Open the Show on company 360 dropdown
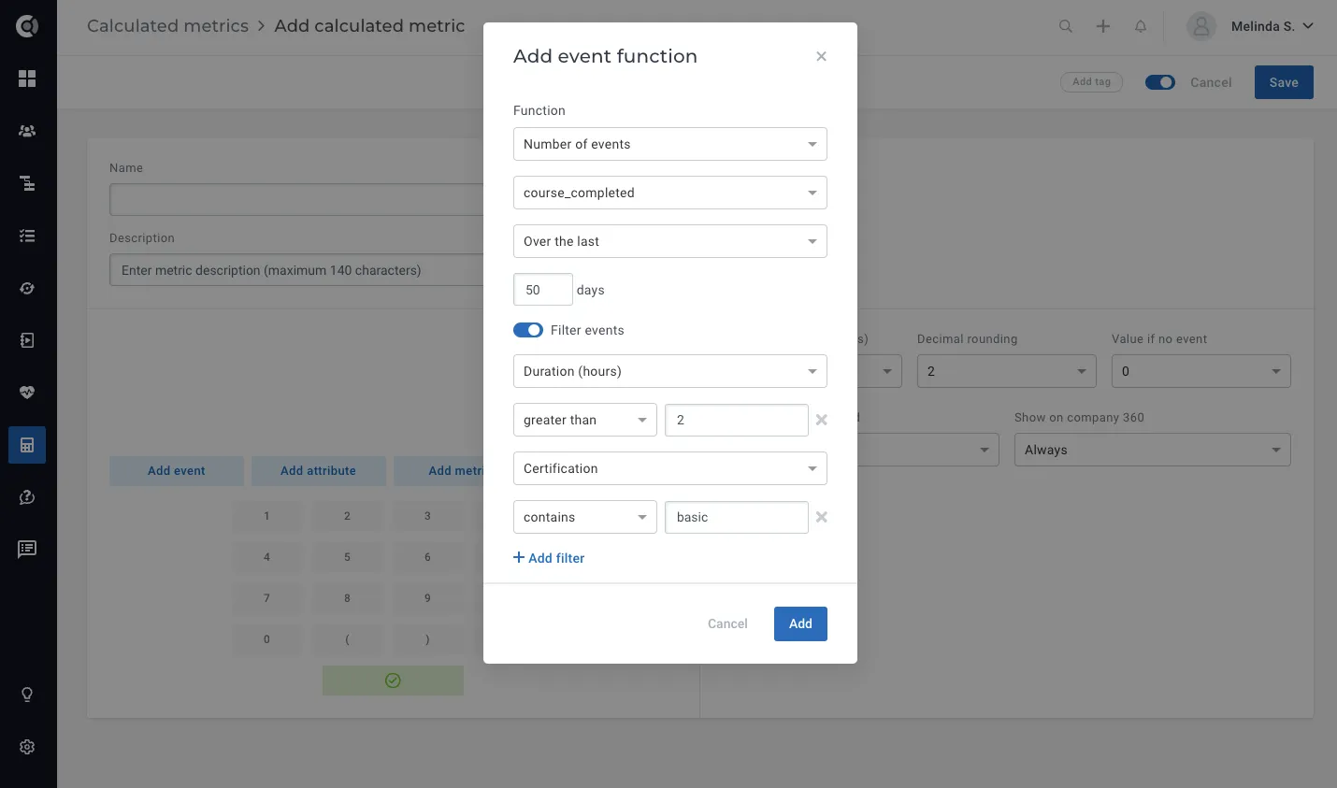The width and height of the screenshot is (1337, 788). point(1153,450)
